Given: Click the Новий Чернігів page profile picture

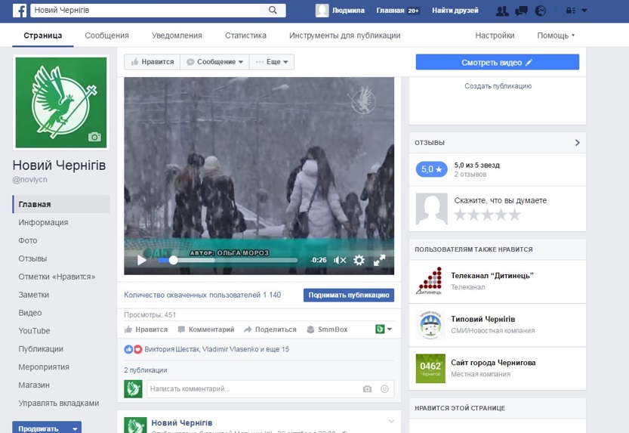Looking at the screenshot, I should (61, 103).
